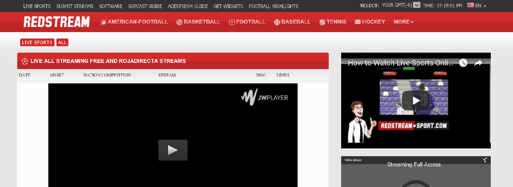Play the JW Player video
The height and width of the screenshot is (187, 513).
tap(173, 150)
